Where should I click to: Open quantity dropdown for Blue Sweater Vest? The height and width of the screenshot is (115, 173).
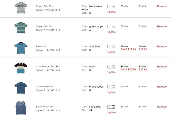pos(111,107)
